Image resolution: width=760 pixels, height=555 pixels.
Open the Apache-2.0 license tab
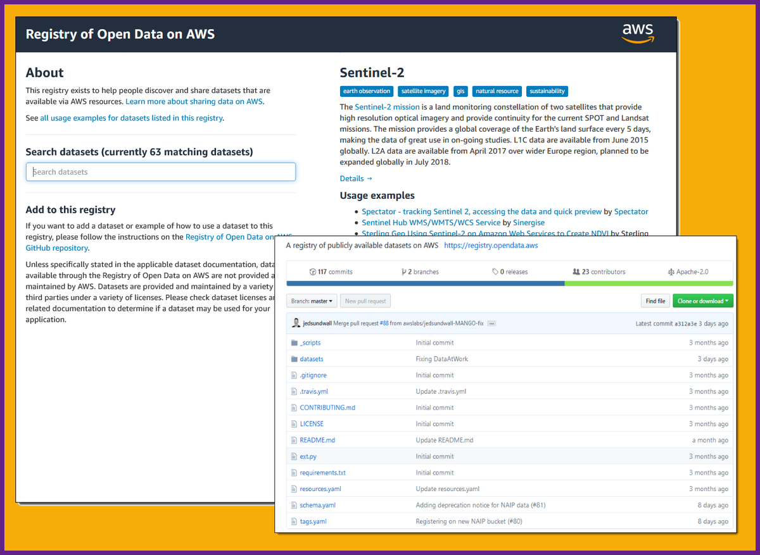pyautogui.click(x=688, y=271)
